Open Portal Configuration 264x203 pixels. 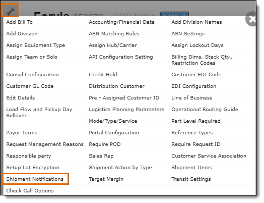pyautogui.click(x=114, y=133)
